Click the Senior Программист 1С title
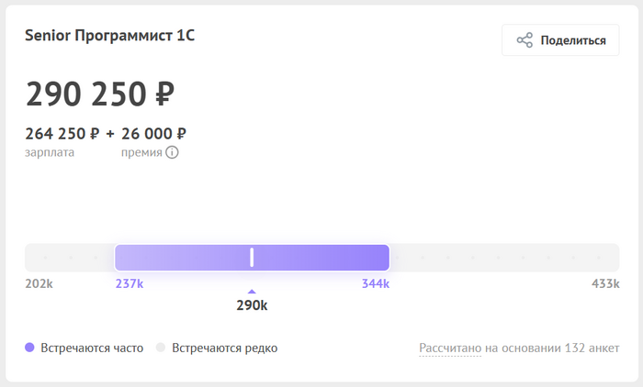The image size is (643, 387). click(110, 36)
